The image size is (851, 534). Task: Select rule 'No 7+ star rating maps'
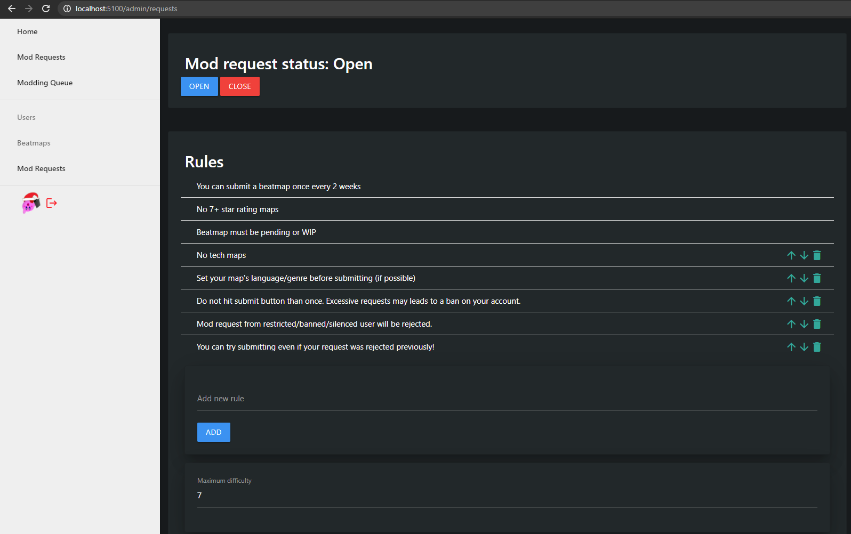[507, 209]
